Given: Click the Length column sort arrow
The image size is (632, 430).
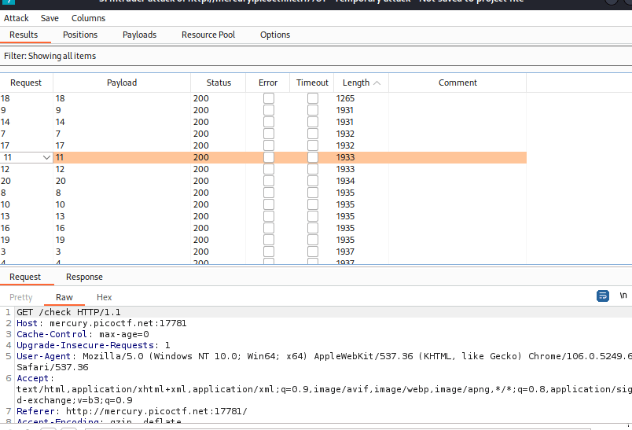Looking at the screenshot, I should [377, 83].
